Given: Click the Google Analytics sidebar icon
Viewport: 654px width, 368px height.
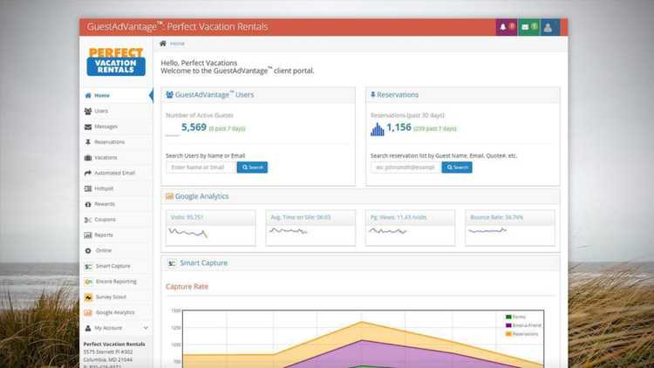Looking at the screenshot, I should [x=88, y=312].
